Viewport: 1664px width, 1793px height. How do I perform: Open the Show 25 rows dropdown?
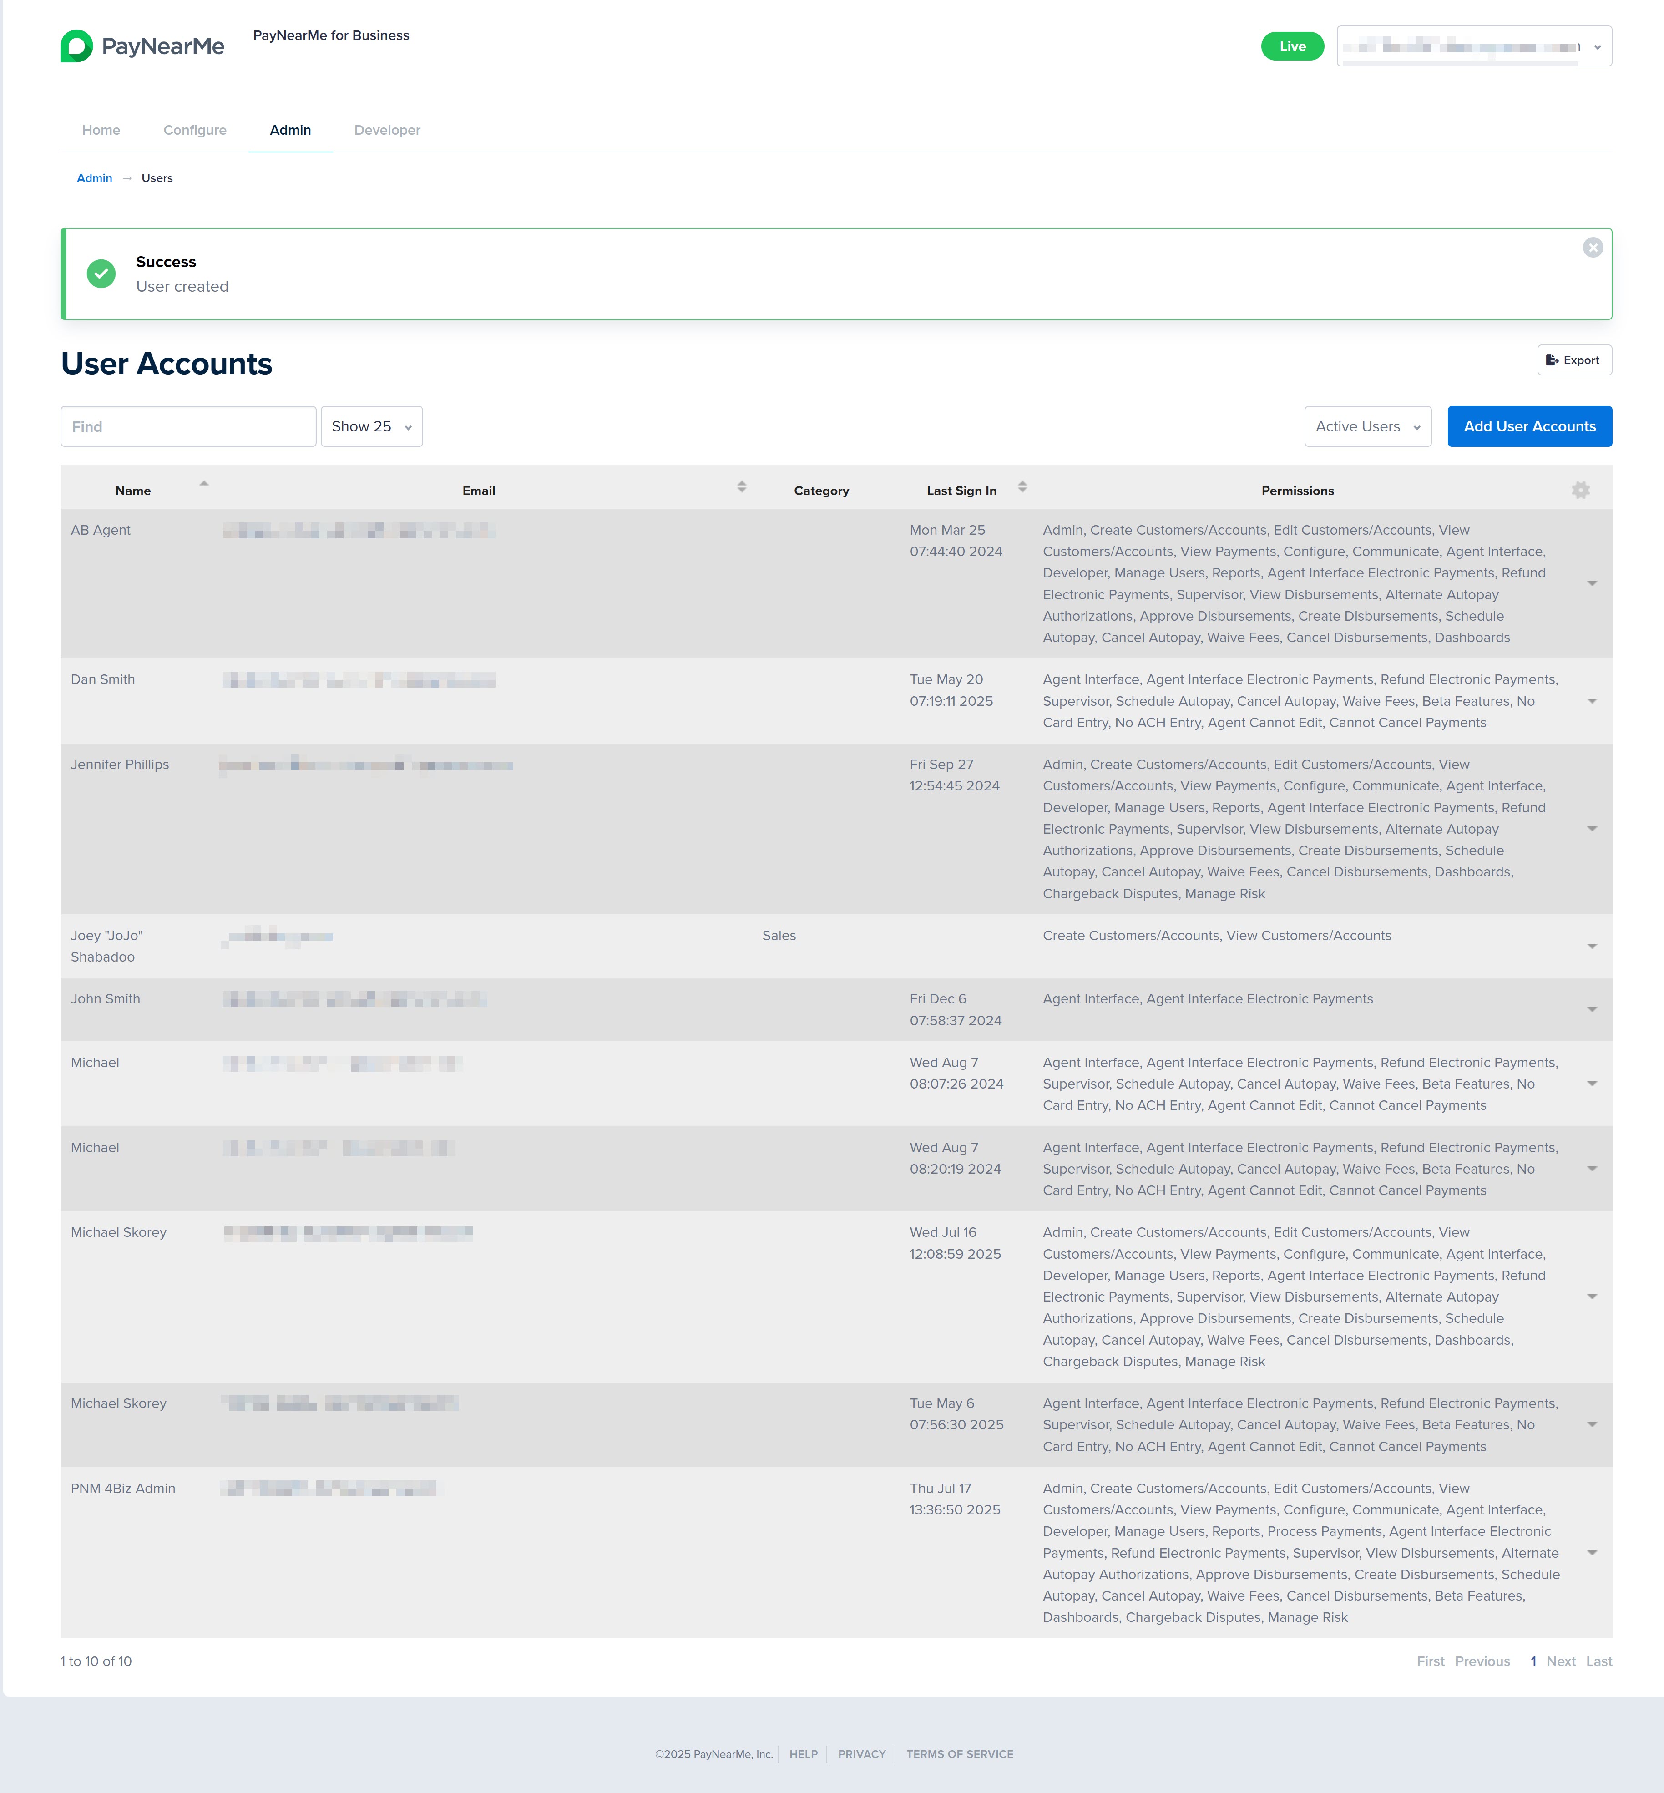[x=372, y=427]
